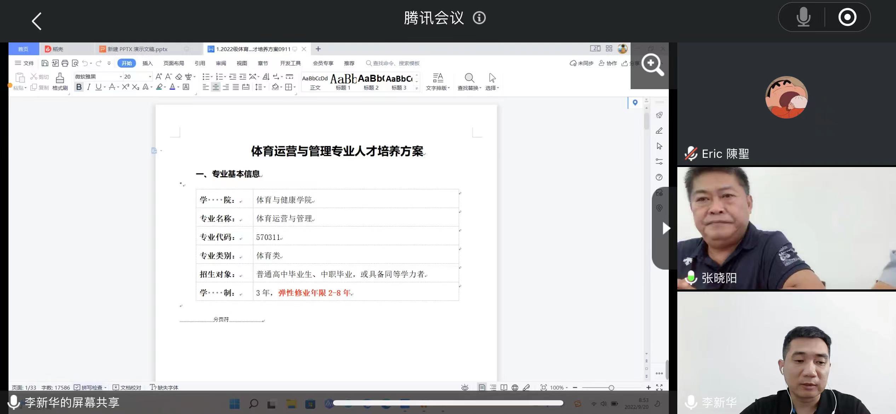Viewport: 896px width, 414px height.
Task: Click the back arrow in meeting header
Action: point(37,21)
